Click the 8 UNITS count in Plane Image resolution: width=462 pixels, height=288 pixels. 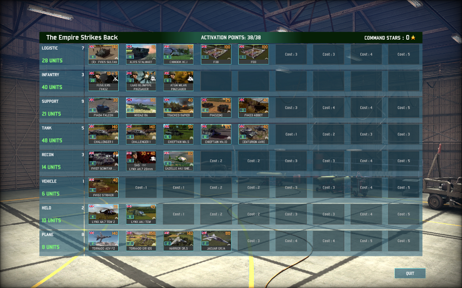(x=51, y=247)
